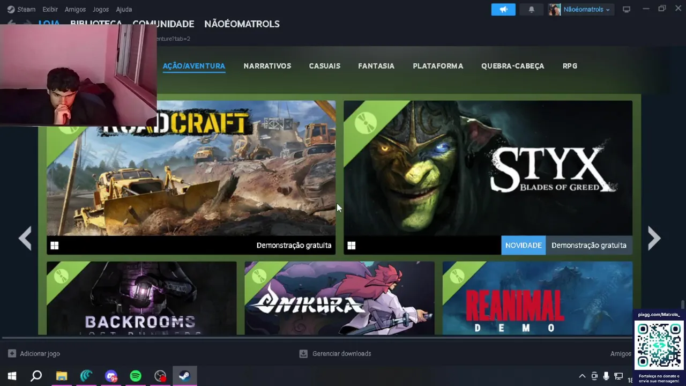The height and width of the screenshot is (386, 686).
Task: Click the Windows platform icon under RoadCraft
Action: [x=54, y=246]
